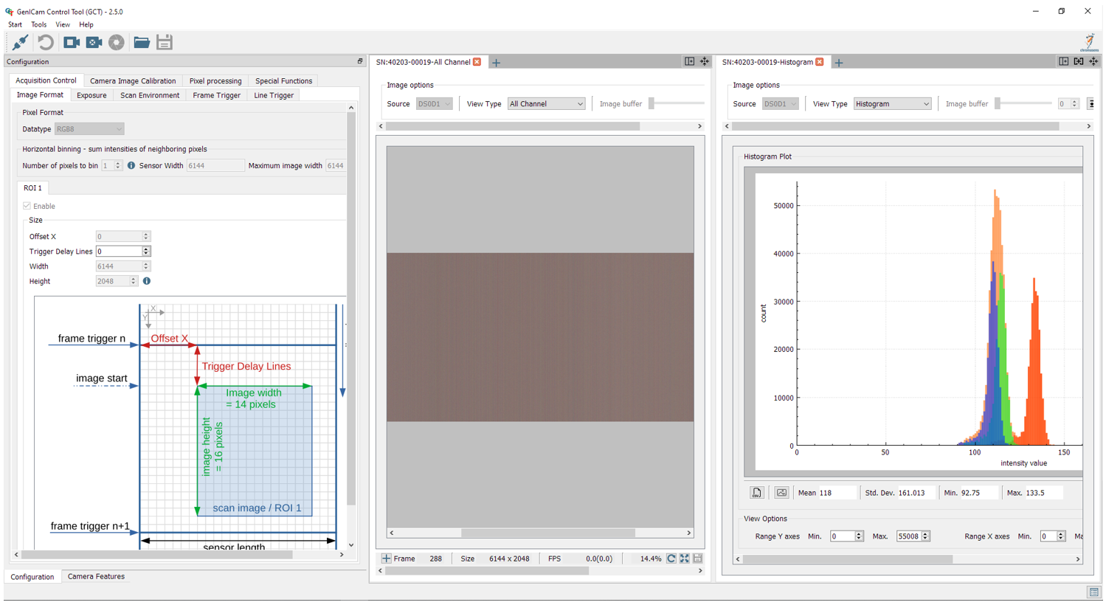The height and width of the screenshot is (605, 1106).
Task: Open the Start menu
Action: (15, 24)
